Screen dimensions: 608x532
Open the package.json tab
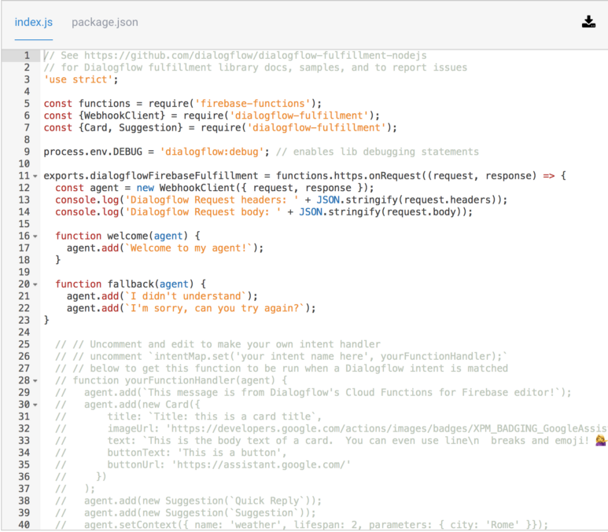105,22
